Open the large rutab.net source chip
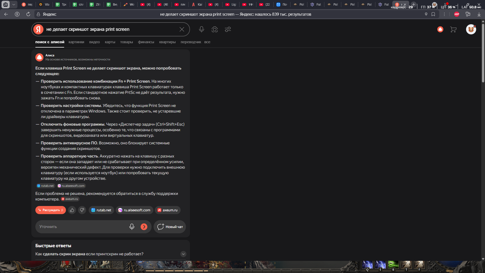 (x=101, y=210)
